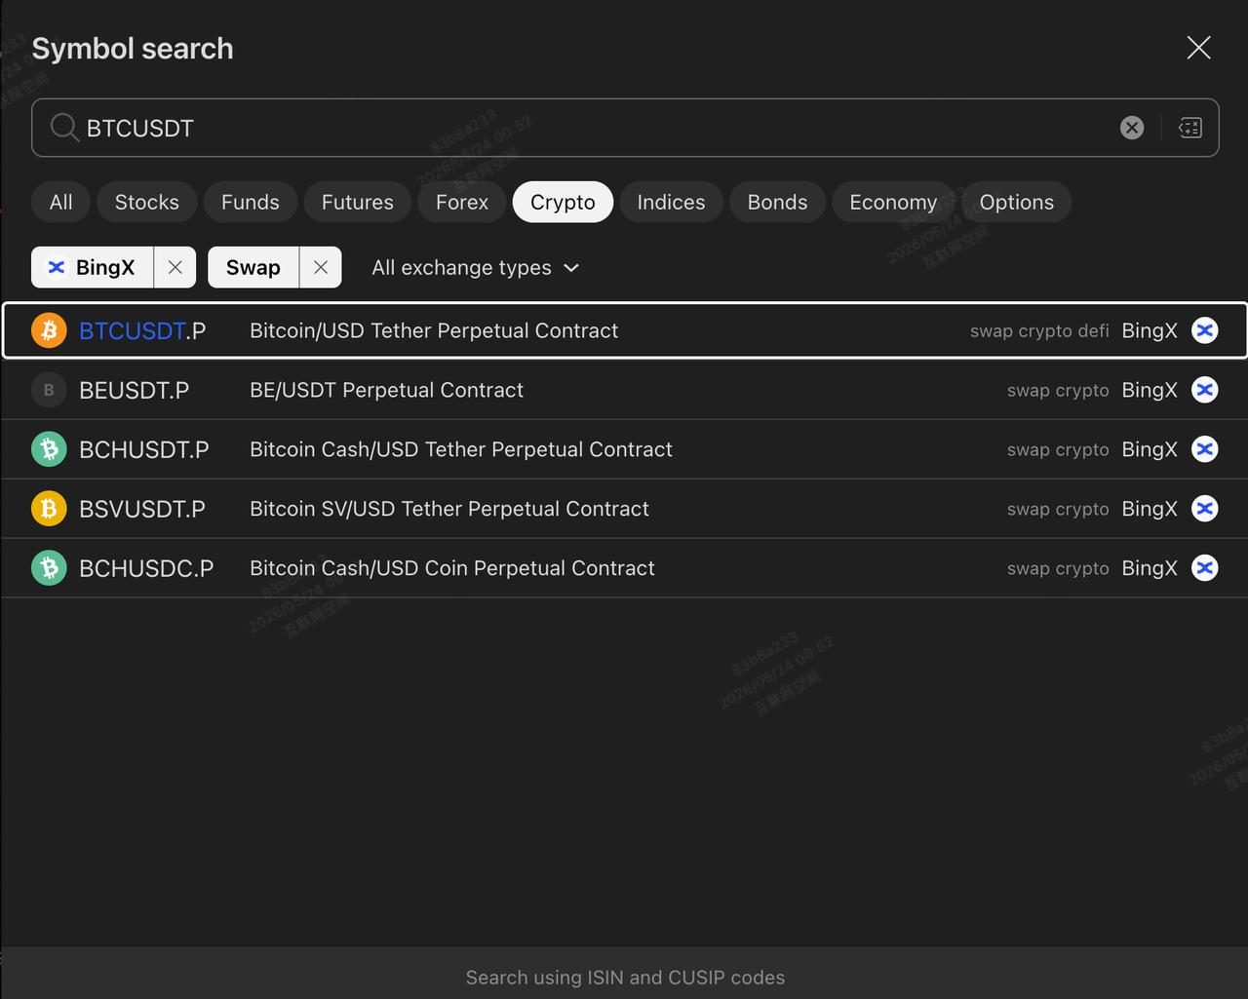
Task: Click the Bitcoin Cash logo beside BCHUSDC.P
Action: click(x=49, y=568)
